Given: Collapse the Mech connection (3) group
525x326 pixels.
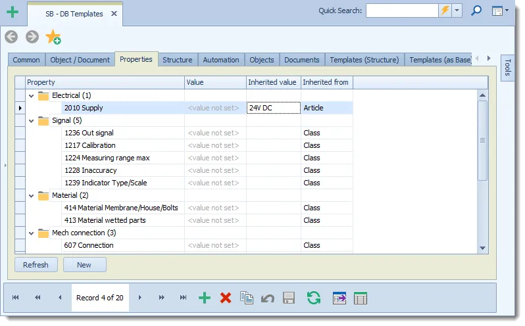Looking at the screenshot, I should pos(31,233).
